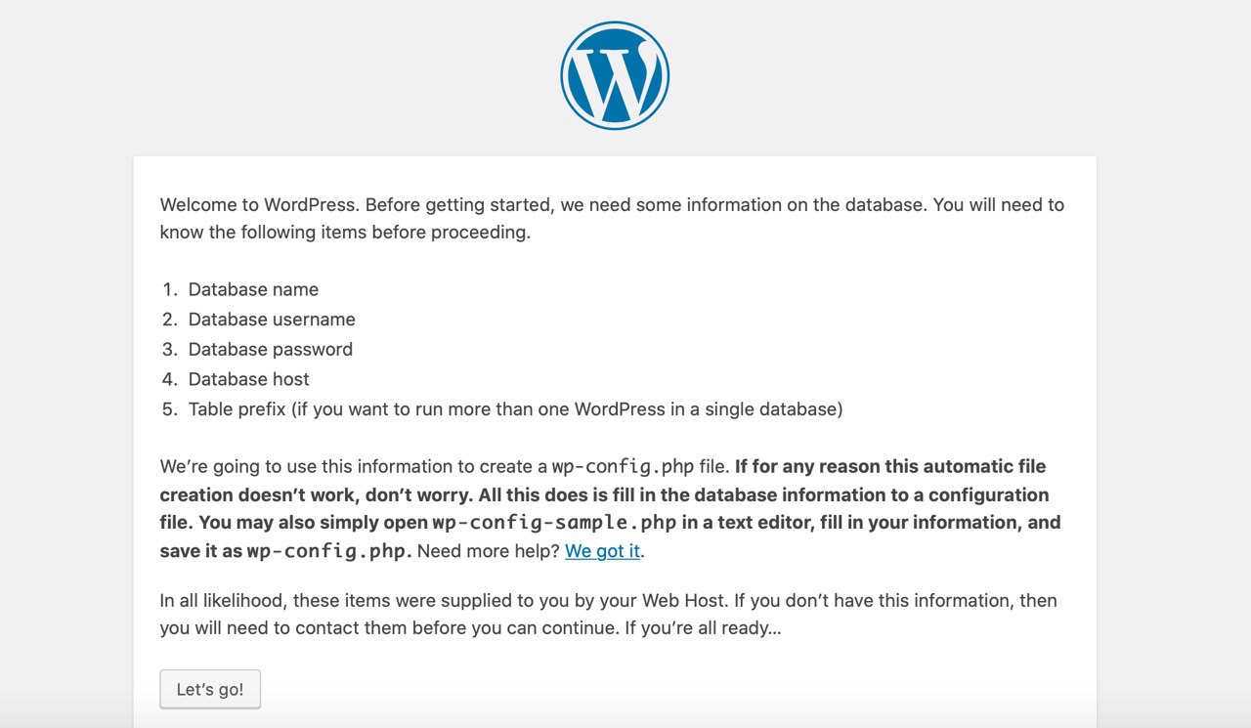The image size is (1251, 728).
Task: Click the "Let's go!" button
Action: point(210,689)
